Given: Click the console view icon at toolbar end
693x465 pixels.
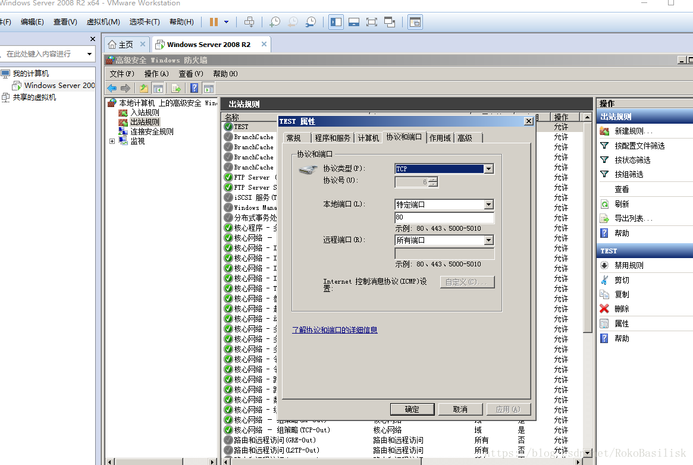Looking at the screenshot, I should click(x=415, y=21).
